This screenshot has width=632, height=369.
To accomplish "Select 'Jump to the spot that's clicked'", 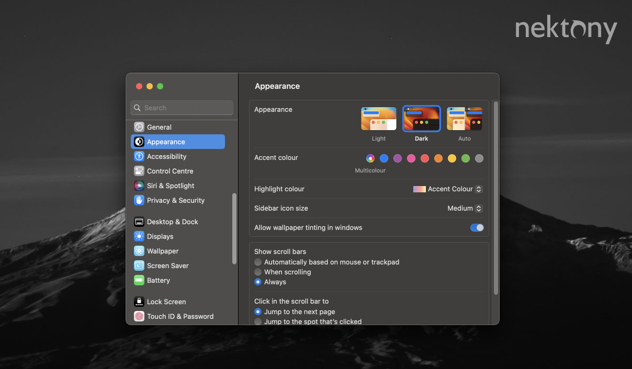I will click(258, 321).
